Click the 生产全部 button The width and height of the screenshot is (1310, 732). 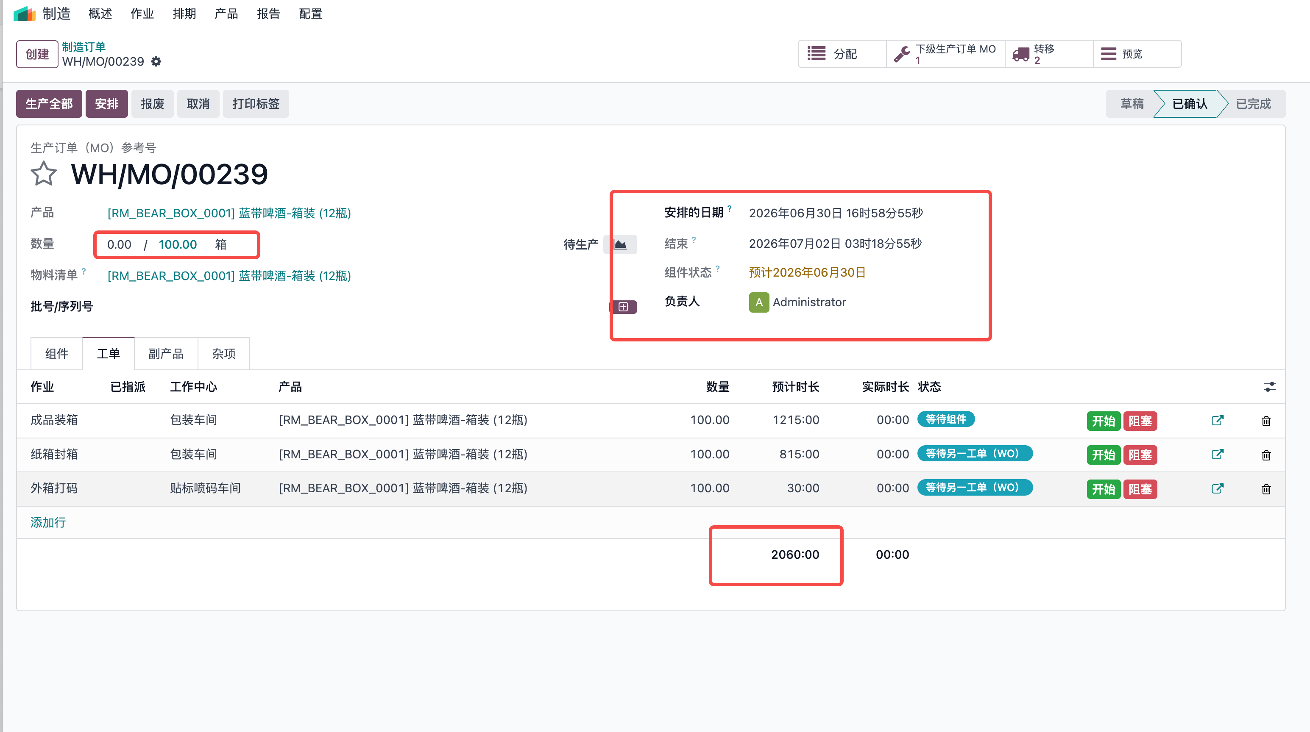pos(49,104)
